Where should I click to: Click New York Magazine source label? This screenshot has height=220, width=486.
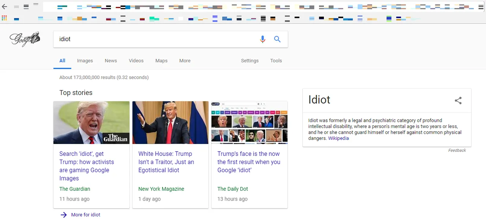[161, 189]
